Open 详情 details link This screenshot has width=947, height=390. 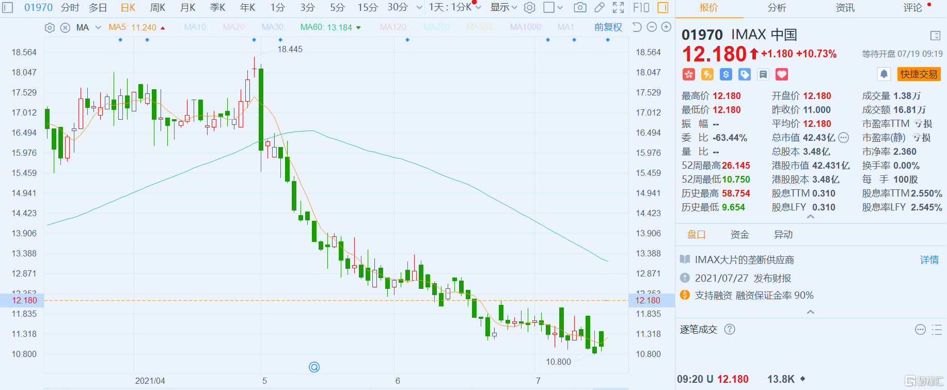[x=929, y=260]
